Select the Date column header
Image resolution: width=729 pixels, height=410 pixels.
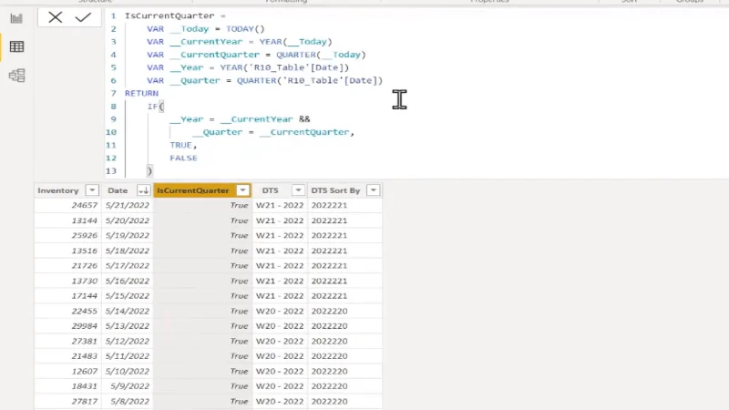(118, 190)
